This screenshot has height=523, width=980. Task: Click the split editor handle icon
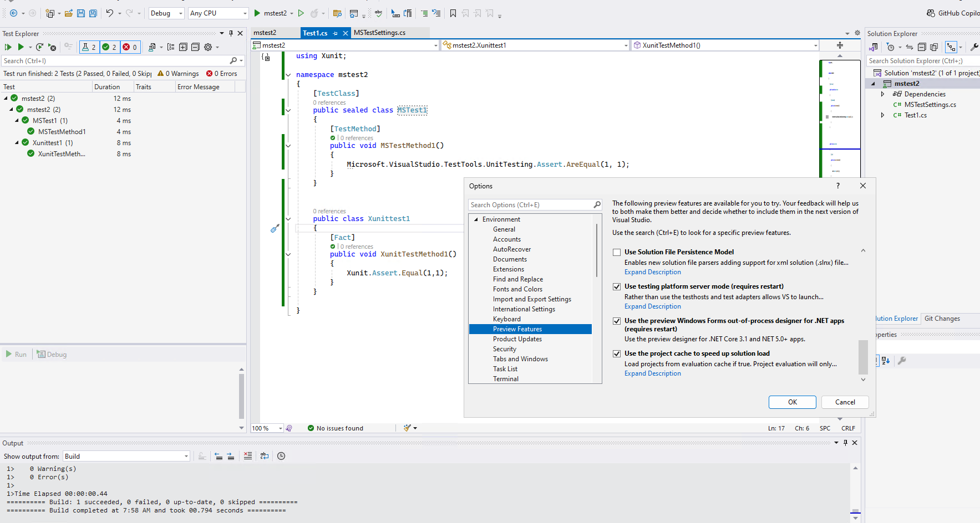pyautogui.click(x=840, y=45)
